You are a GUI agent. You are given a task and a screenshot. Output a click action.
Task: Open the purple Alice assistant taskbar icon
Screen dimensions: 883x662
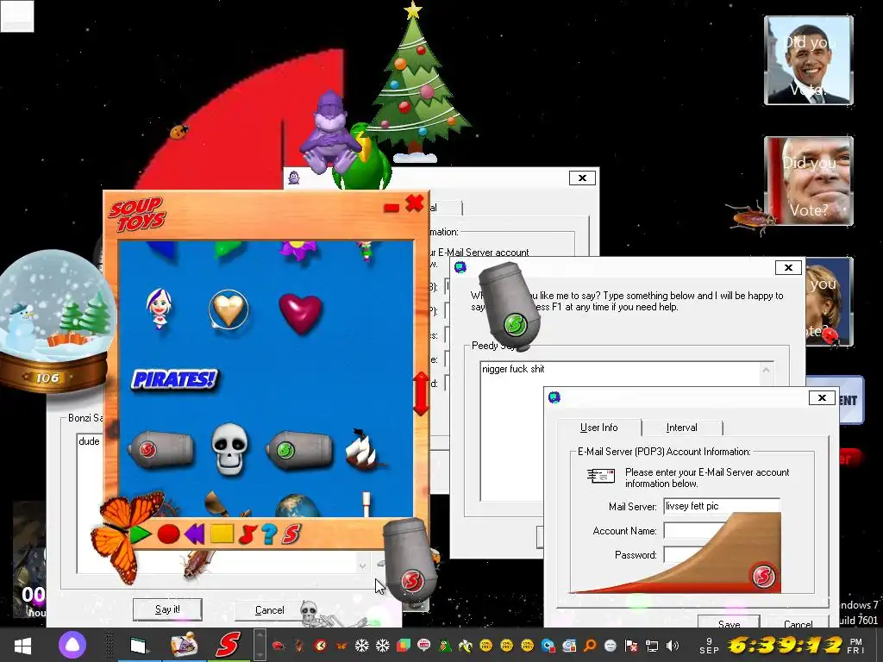tap(72, 645)
